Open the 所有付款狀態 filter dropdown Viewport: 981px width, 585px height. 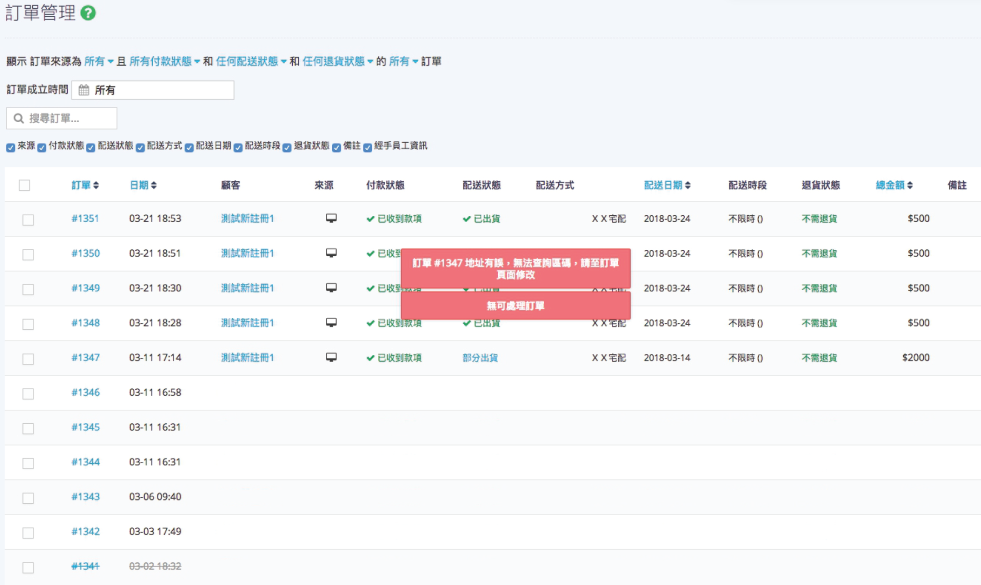click(165, 61)
